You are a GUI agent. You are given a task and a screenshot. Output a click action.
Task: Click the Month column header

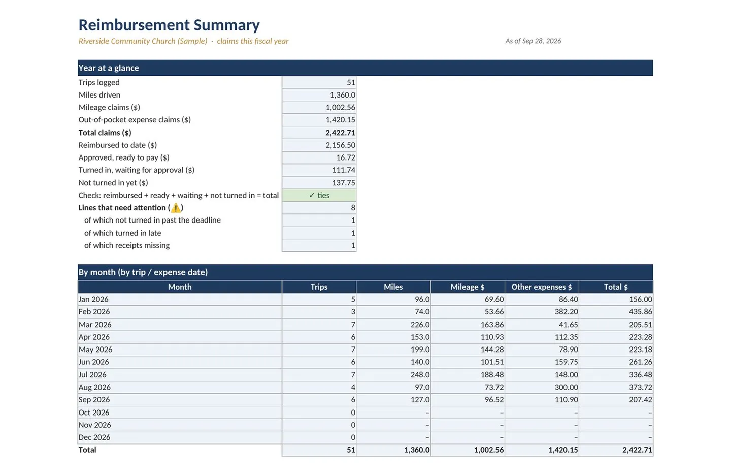tap(180, 287)
